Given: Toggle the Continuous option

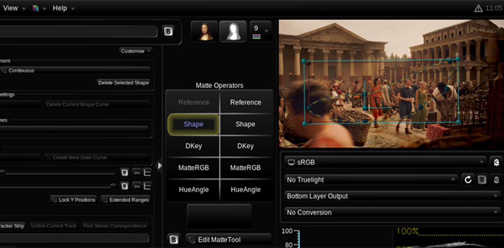Looking at the screenshot, I should click(76, 70).
